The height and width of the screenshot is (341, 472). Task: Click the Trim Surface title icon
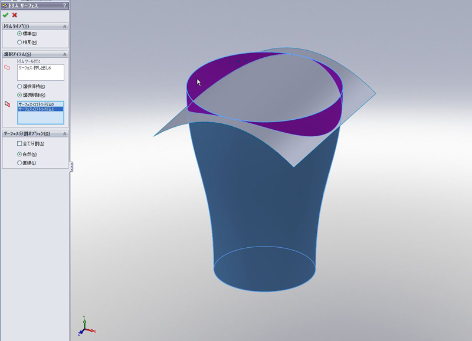click(5, 5)
